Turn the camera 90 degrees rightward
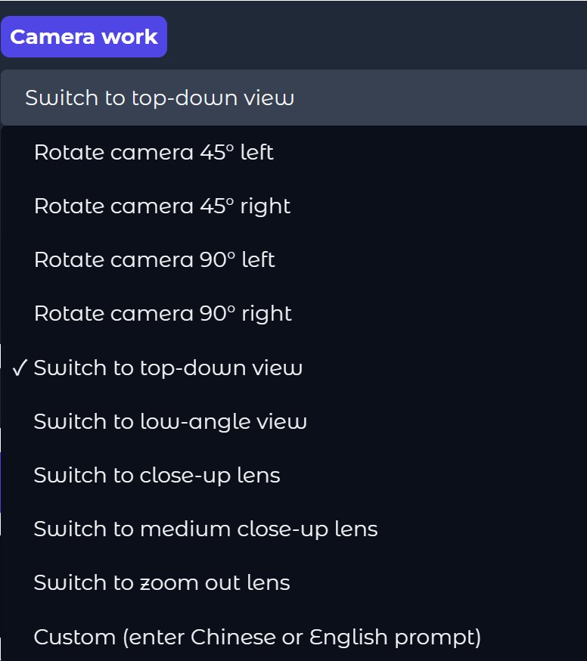 point(163,314)
